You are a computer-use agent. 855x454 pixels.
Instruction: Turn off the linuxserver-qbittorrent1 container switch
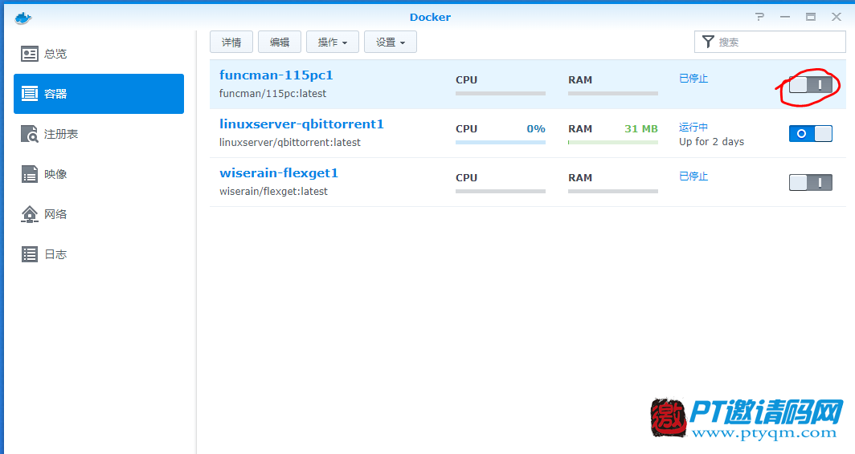810,133
